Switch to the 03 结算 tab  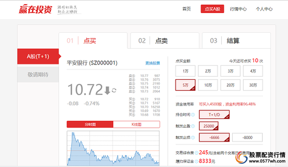tap(236, 41)
